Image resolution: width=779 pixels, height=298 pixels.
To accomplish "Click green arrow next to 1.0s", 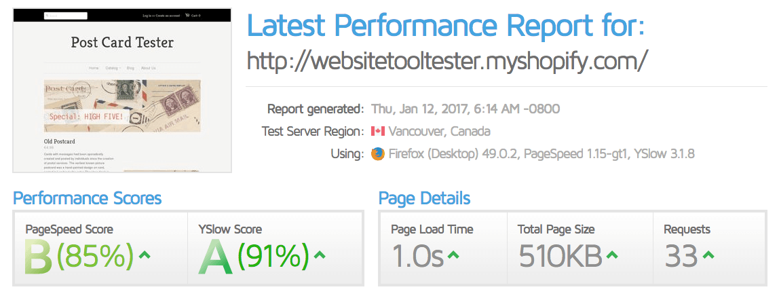I will click(453, 256).
